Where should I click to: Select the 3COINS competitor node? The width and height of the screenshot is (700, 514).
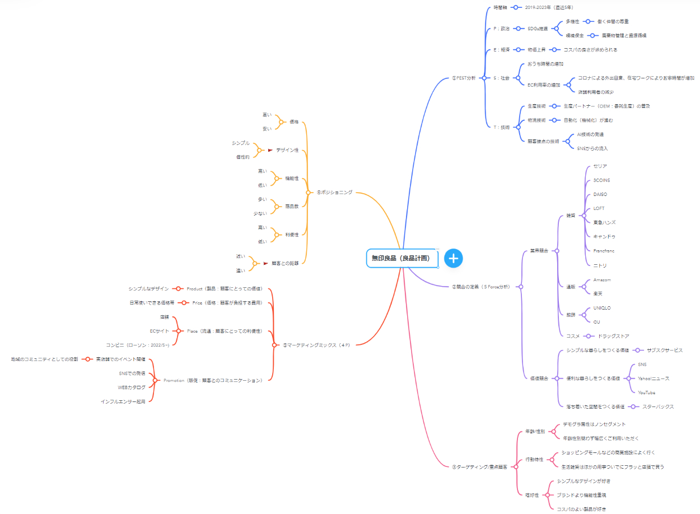pos(602,180)
